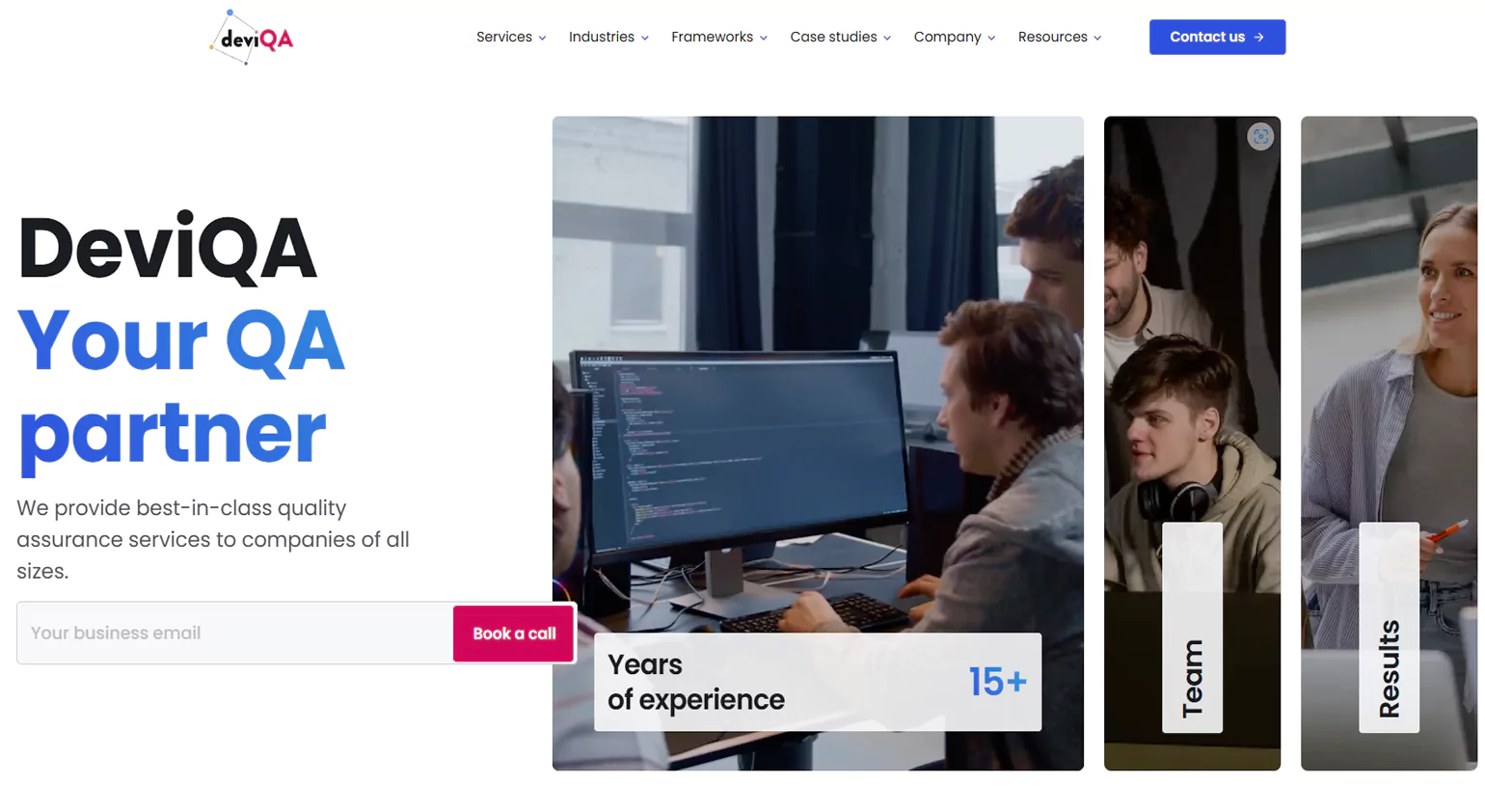
Task: Click the Contact us button
Action: (1217, 37)
